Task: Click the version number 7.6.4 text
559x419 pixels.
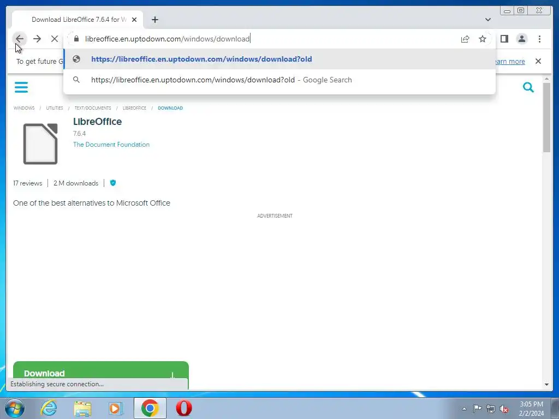Action: 80,134
